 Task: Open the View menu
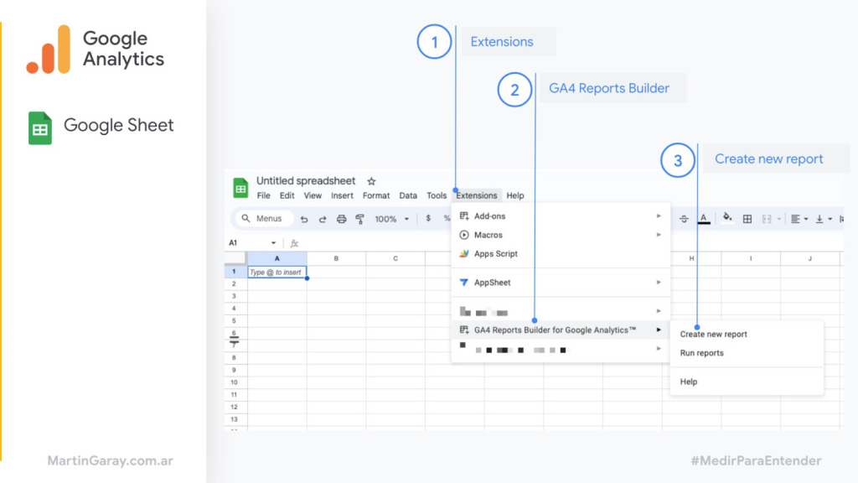click(313, 195)
